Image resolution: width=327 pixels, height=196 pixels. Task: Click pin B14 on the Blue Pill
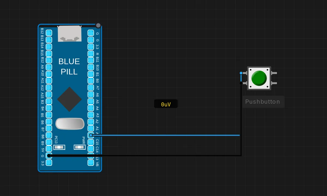tap(49, 47)
